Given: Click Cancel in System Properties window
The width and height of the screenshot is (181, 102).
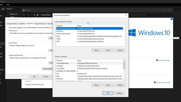Looking at the screenshot, I should tap(46, 76).
